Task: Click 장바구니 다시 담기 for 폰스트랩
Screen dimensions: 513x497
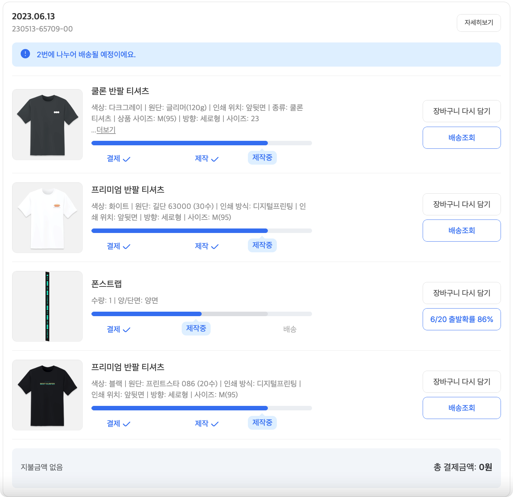Action: [x=461, y=293]
